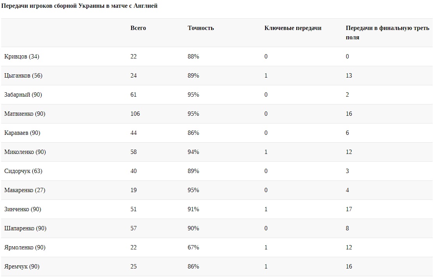
Task: Select Ярмоленко's 67% accuracy cell
Action: click(x=193, y=247)
